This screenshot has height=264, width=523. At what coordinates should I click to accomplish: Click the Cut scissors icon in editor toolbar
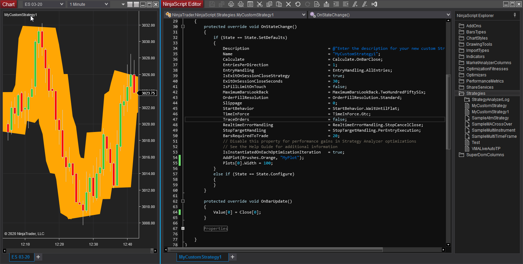click(260, 4)
